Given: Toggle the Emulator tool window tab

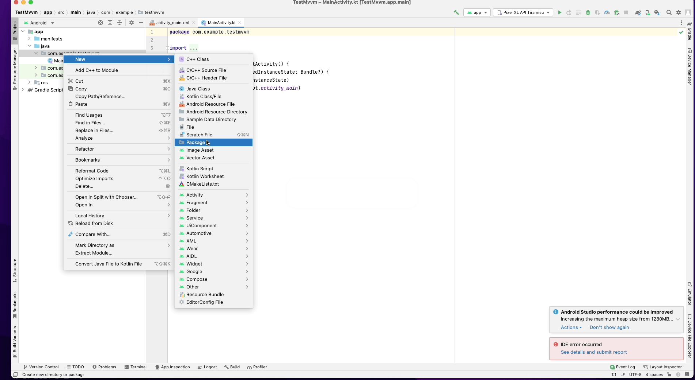Looking at the screenshot, I should [690, 294].
